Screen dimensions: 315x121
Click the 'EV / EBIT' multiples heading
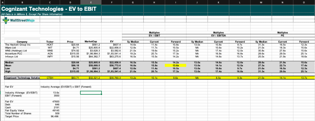(x=154, y=36)
